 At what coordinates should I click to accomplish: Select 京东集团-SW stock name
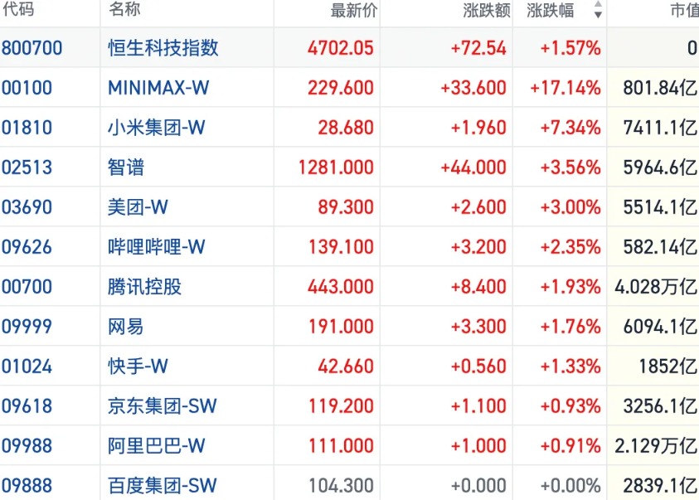[163, 406]
